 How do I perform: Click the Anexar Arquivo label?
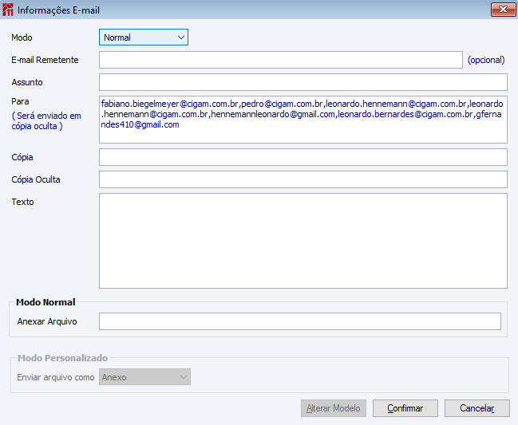tap(47, 321)
